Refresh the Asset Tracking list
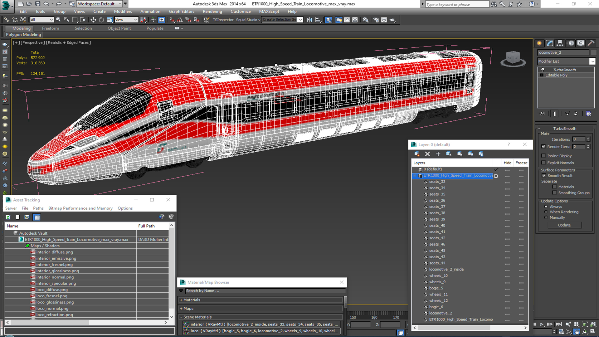This screenshot has height=337, width=599. pos(8,217)
